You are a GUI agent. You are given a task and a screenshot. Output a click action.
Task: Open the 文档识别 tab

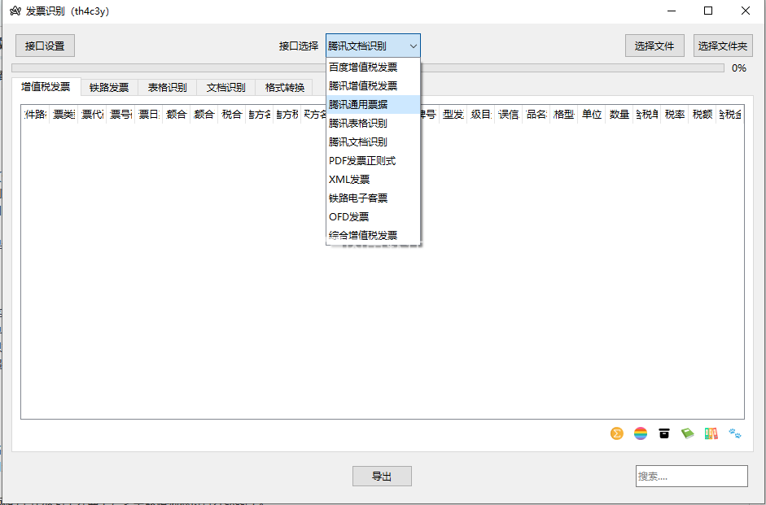225,87
